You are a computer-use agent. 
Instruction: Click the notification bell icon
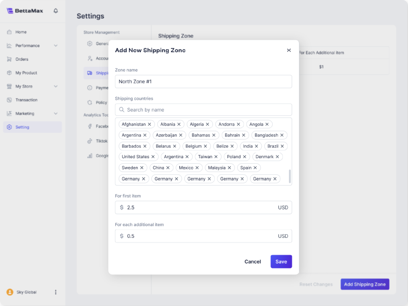click(56, 11)
